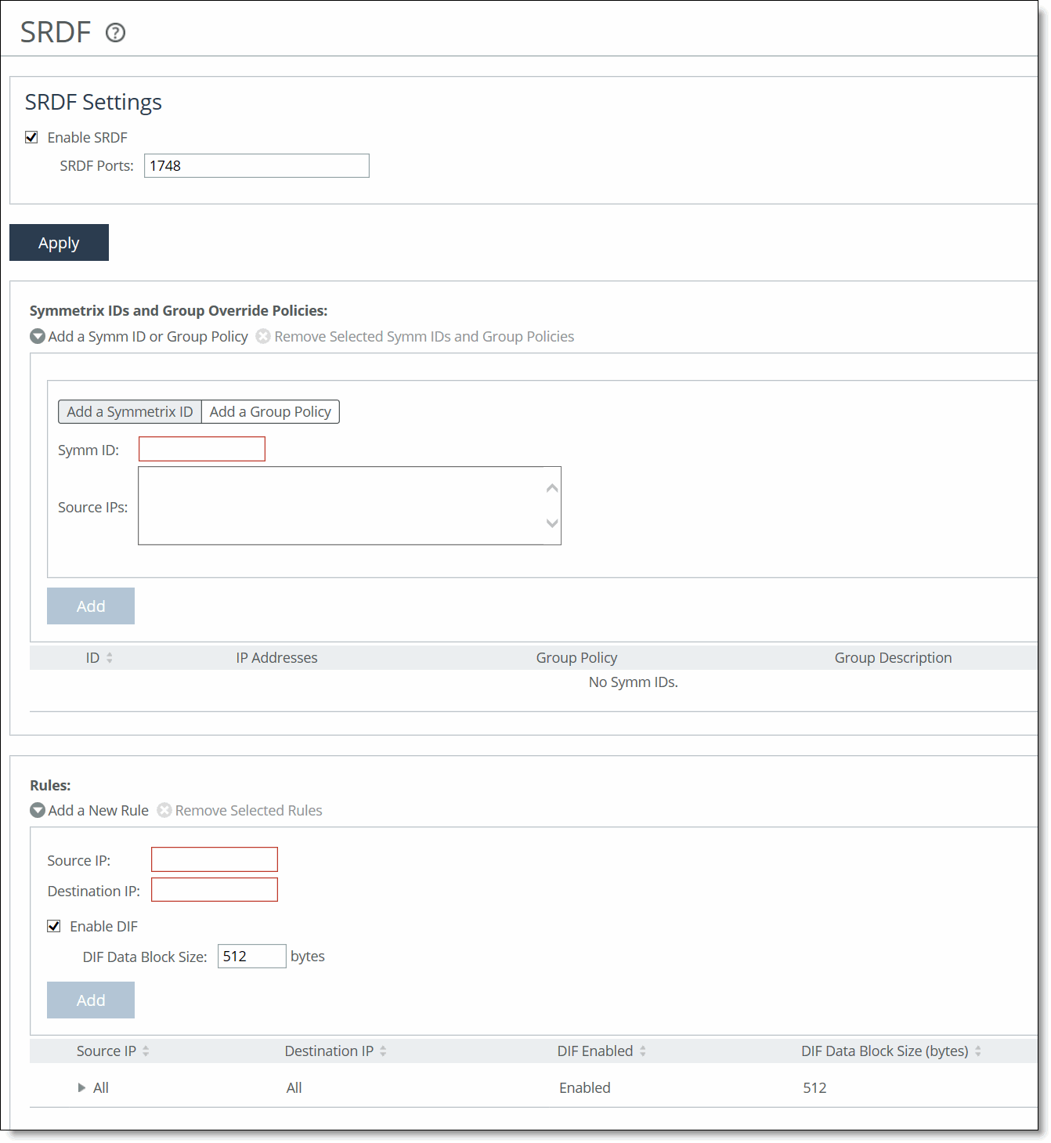Image resolution: width=1051 pixels, height=1143 pixels.
Task: Sort rules by DIF Data Block Size
Action: pyautogui.click(x=891, y=1051)
